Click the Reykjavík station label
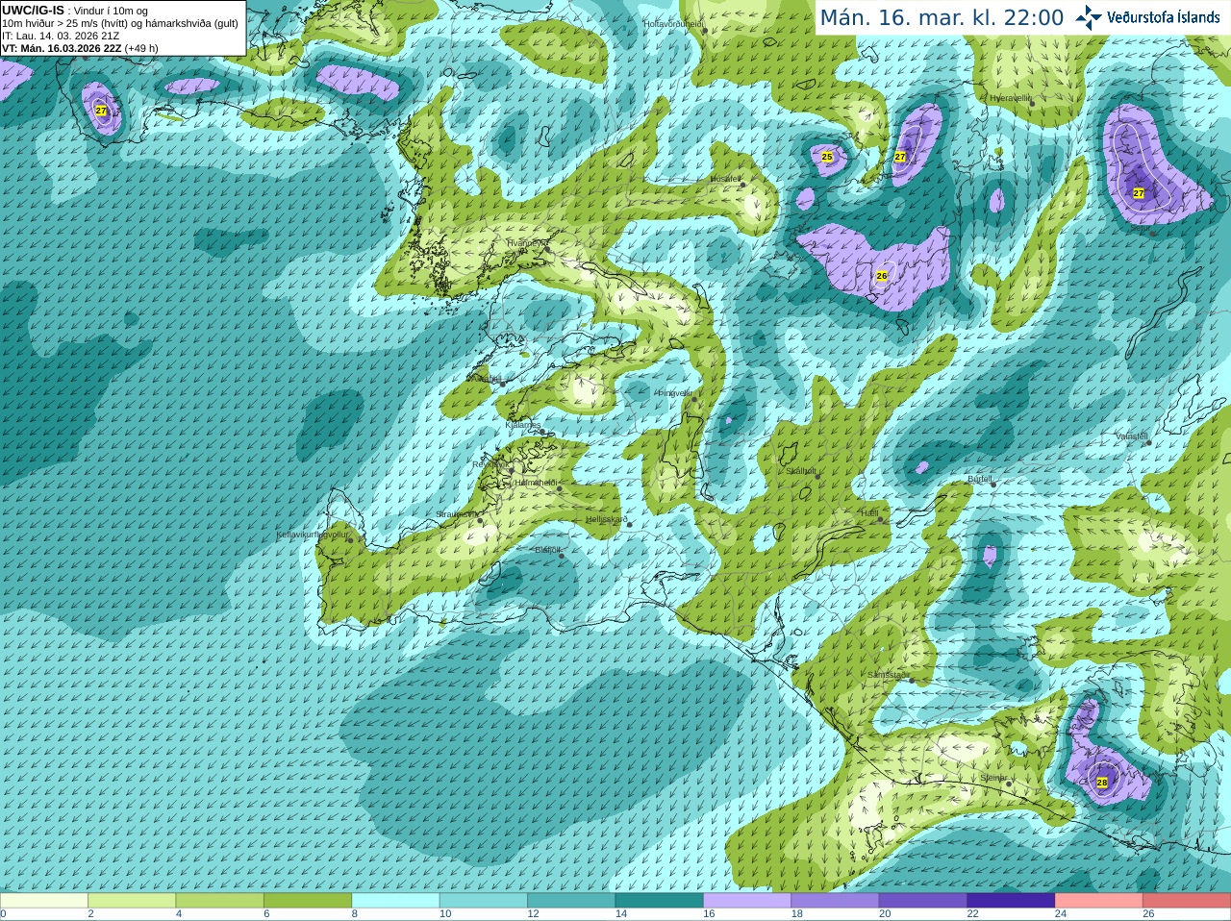1231x921 pixels. coord(490,464)
